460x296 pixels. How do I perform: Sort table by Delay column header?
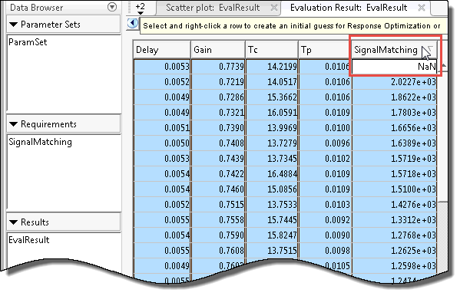(x=162, y=50)
